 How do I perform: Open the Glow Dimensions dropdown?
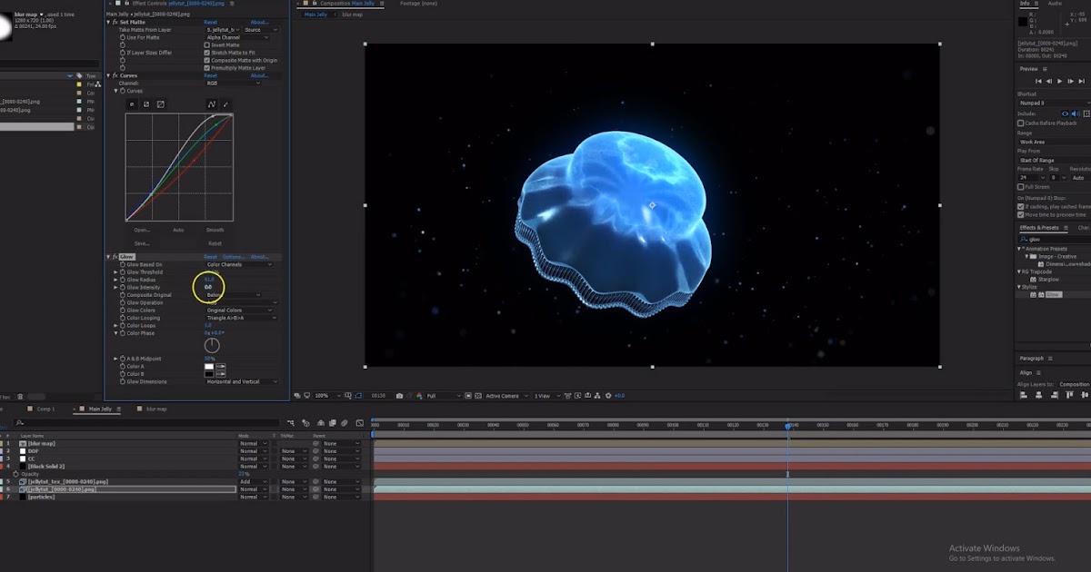242,381
